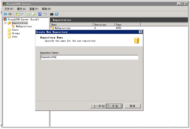Click the 下一步 next button
190x129 pixels.
(x=114, y=106)
